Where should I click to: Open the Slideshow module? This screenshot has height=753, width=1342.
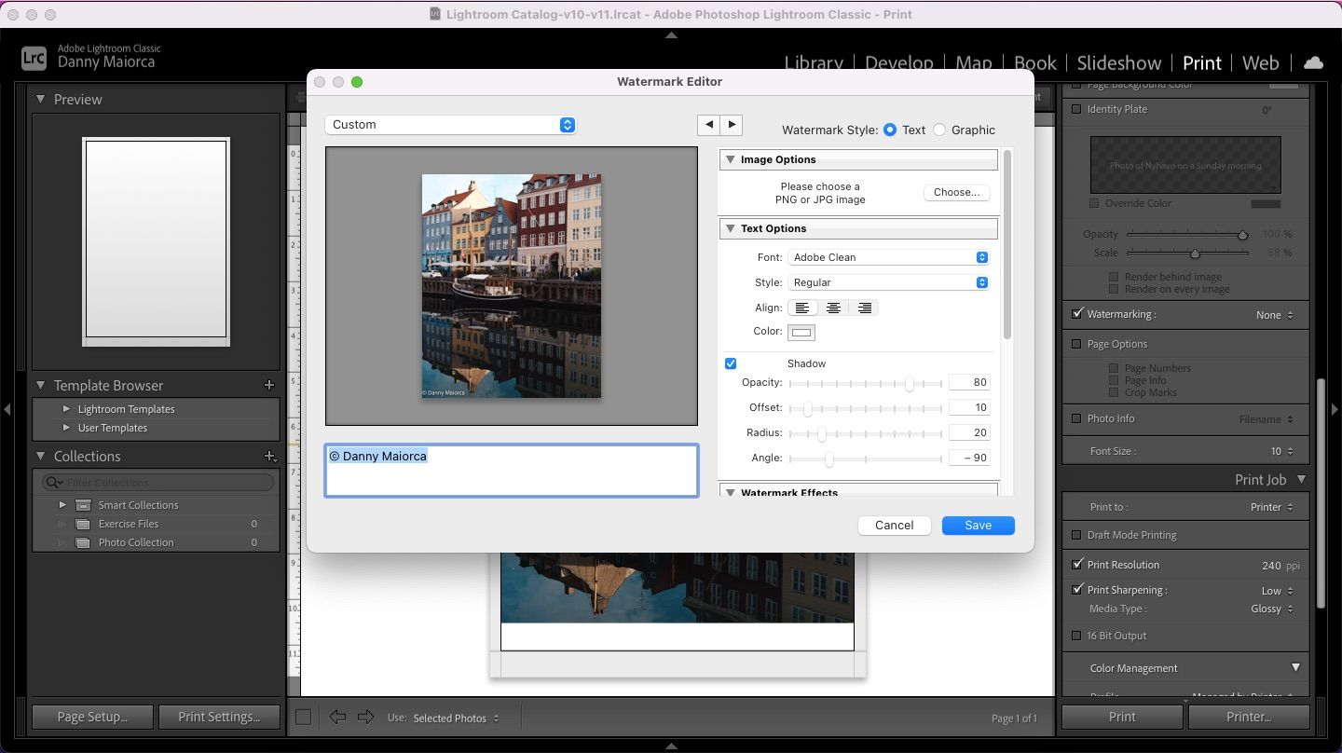[1118, 62]
